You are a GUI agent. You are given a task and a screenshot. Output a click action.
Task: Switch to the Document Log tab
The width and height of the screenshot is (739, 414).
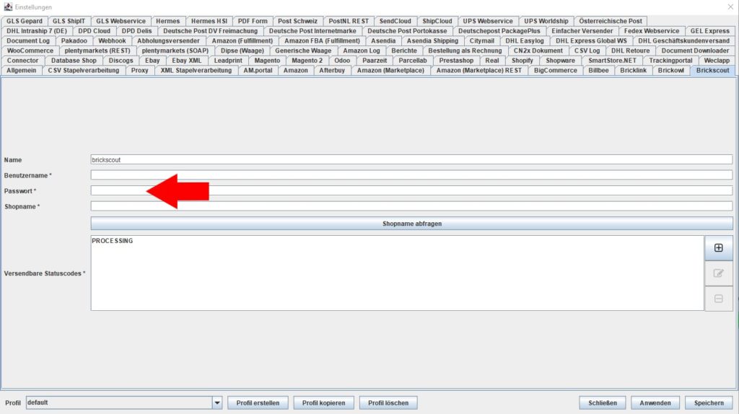coord(28,40)
